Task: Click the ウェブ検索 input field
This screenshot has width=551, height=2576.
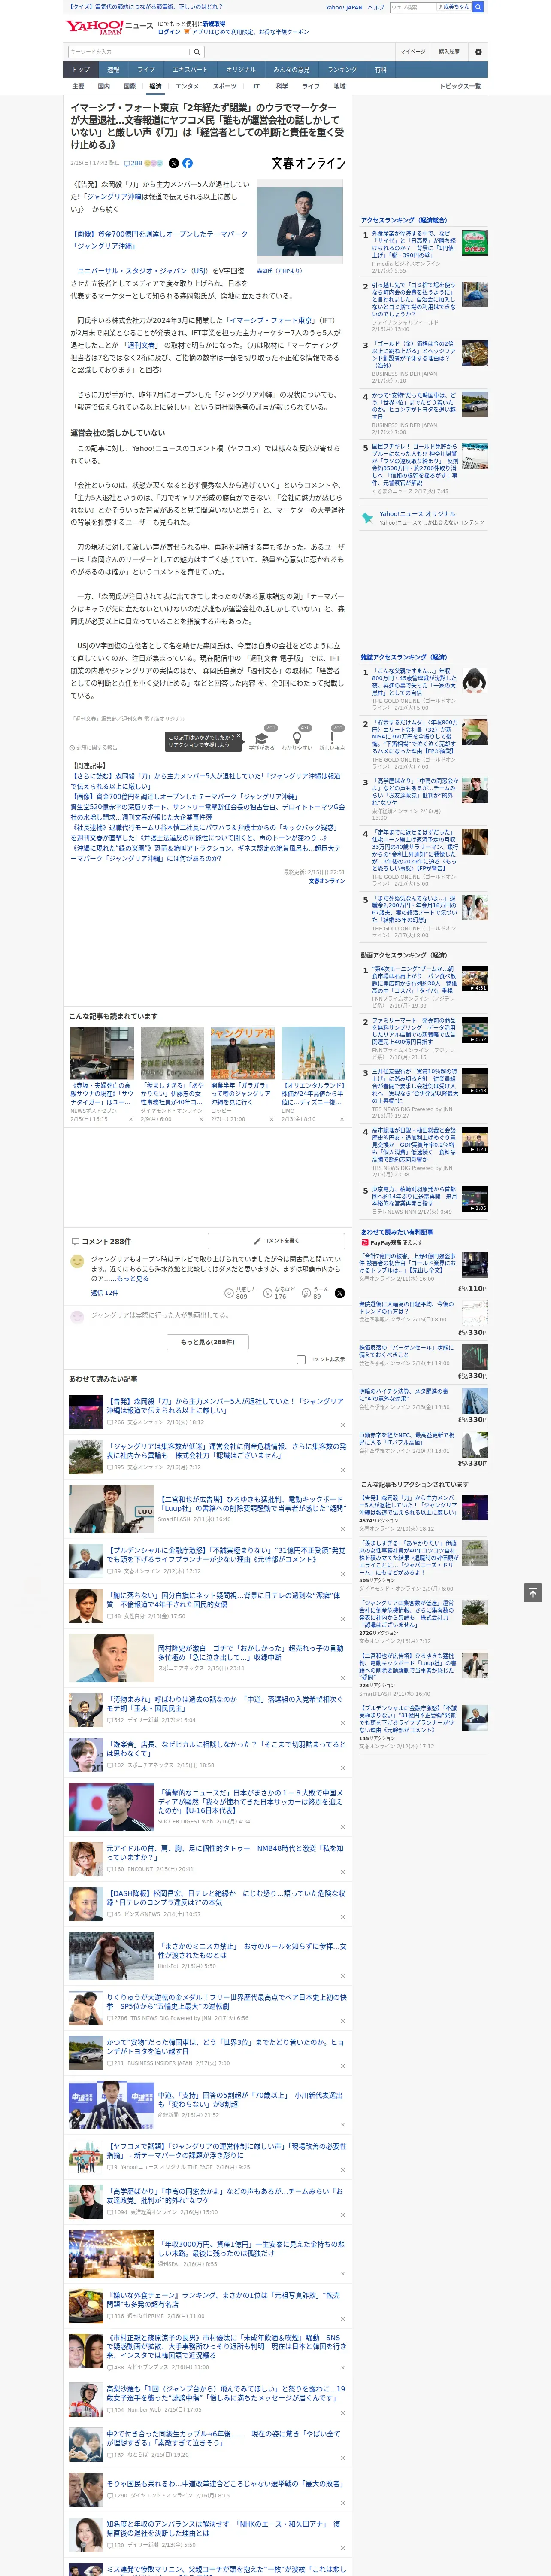Action: point(413,7)
